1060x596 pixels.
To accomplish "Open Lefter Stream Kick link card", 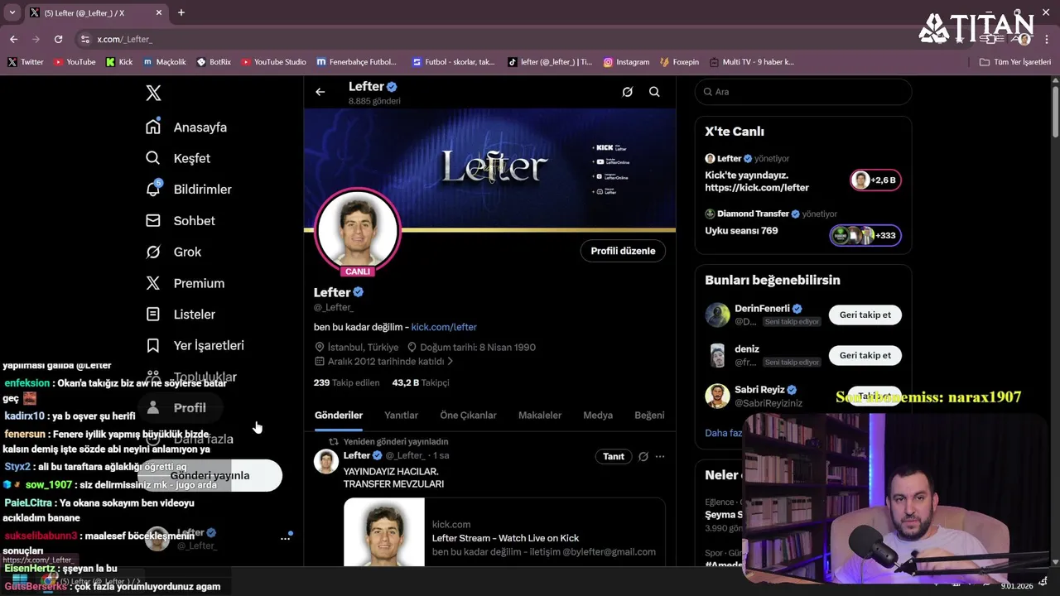I will pos(504,532).
